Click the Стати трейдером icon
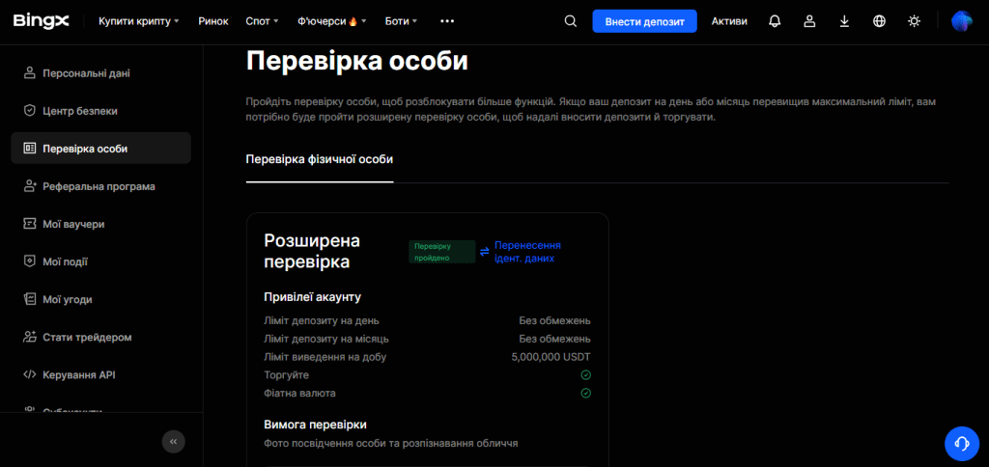The width and height of the screenshot is (989, 467). tap(29, 337)
